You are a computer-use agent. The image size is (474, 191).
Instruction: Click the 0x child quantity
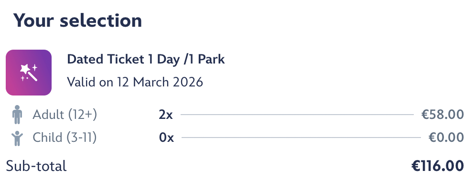166,138
